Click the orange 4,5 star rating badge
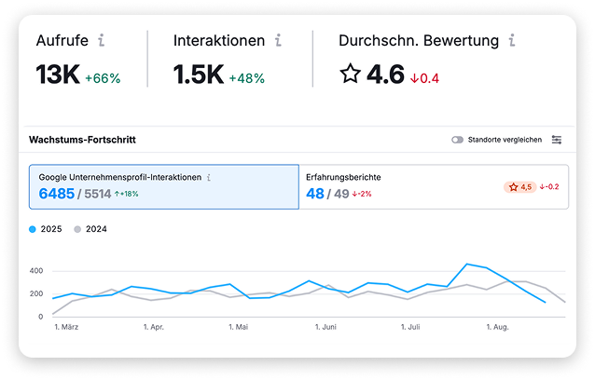The height and width of the screenshot is (380, 595). click(520, 186)
